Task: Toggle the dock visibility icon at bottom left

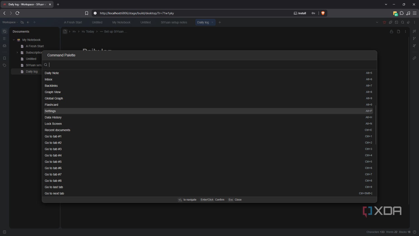Action: 4,232
